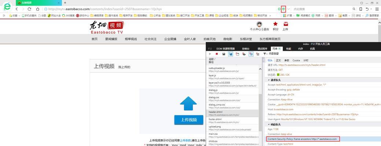Viewport: 381px width, 146px height.
Task: Open search engine dropdown arrow beside search box
Action: click(289, 9)
